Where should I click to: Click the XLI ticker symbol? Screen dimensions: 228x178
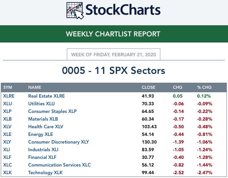(x=7, y=150)
